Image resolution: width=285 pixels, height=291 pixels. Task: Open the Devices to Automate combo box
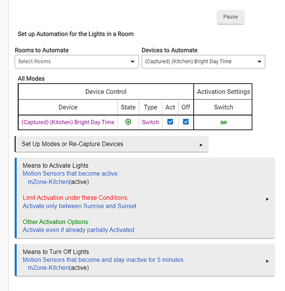(x=203, y=62)
